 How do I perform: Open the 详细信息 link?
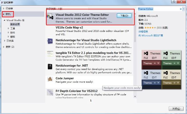point(143,32)
